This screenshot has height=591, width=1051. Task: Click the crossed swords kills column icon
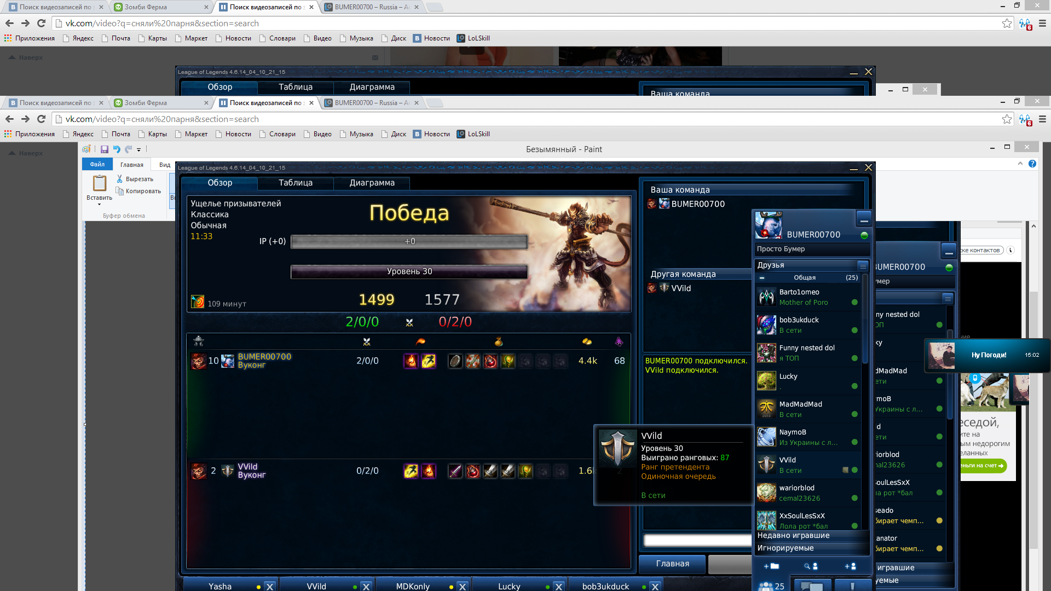(x=367, y=342)
